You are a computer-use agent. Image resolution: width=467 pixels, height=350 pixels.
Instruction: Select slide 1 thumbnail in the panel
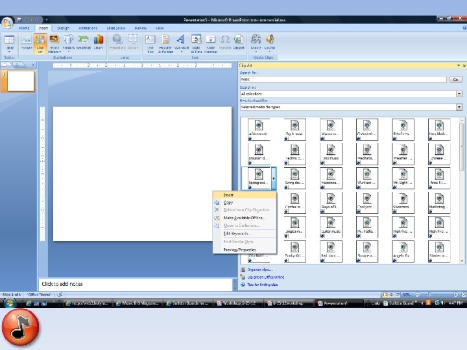21,81
